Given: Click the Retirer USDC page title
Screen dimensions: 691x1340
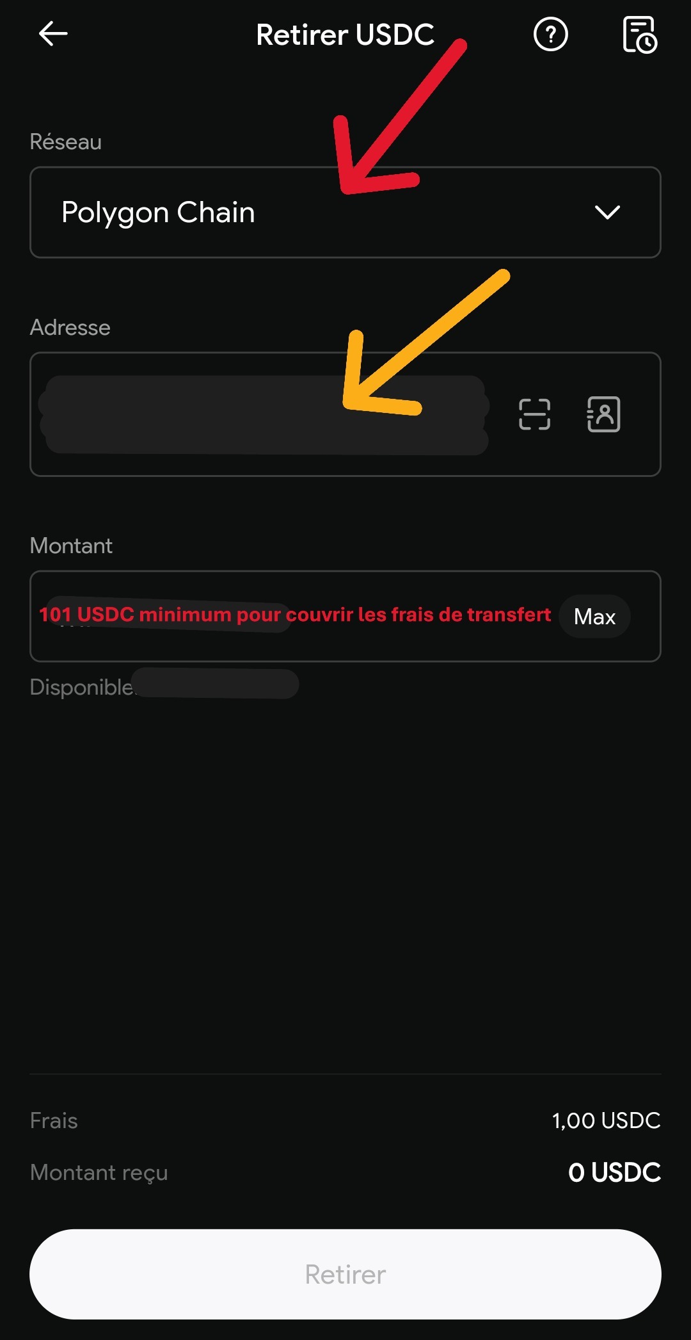Looking at the screenshot, I should (x=345, y=35).
